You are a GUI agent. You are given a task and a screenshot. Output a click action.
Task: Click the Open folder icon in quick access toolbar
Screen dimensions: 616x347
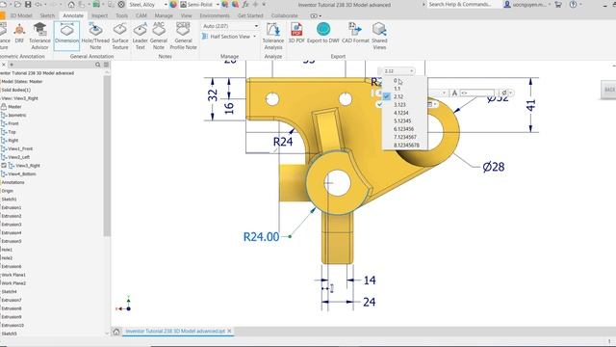17,4
